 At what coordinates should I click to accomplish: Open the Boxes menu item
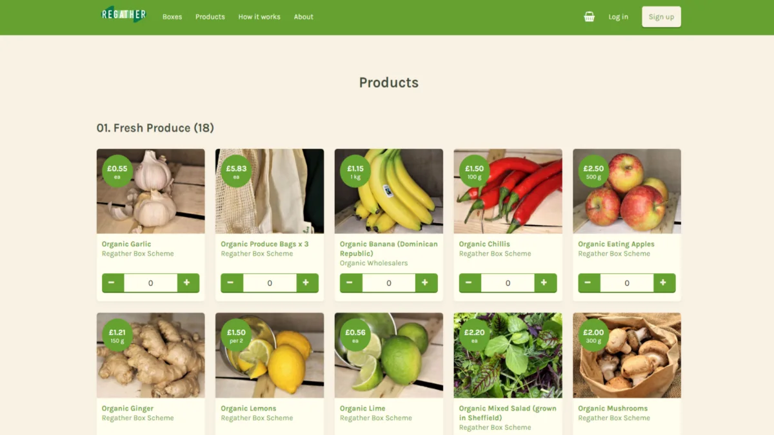point(172,17)
